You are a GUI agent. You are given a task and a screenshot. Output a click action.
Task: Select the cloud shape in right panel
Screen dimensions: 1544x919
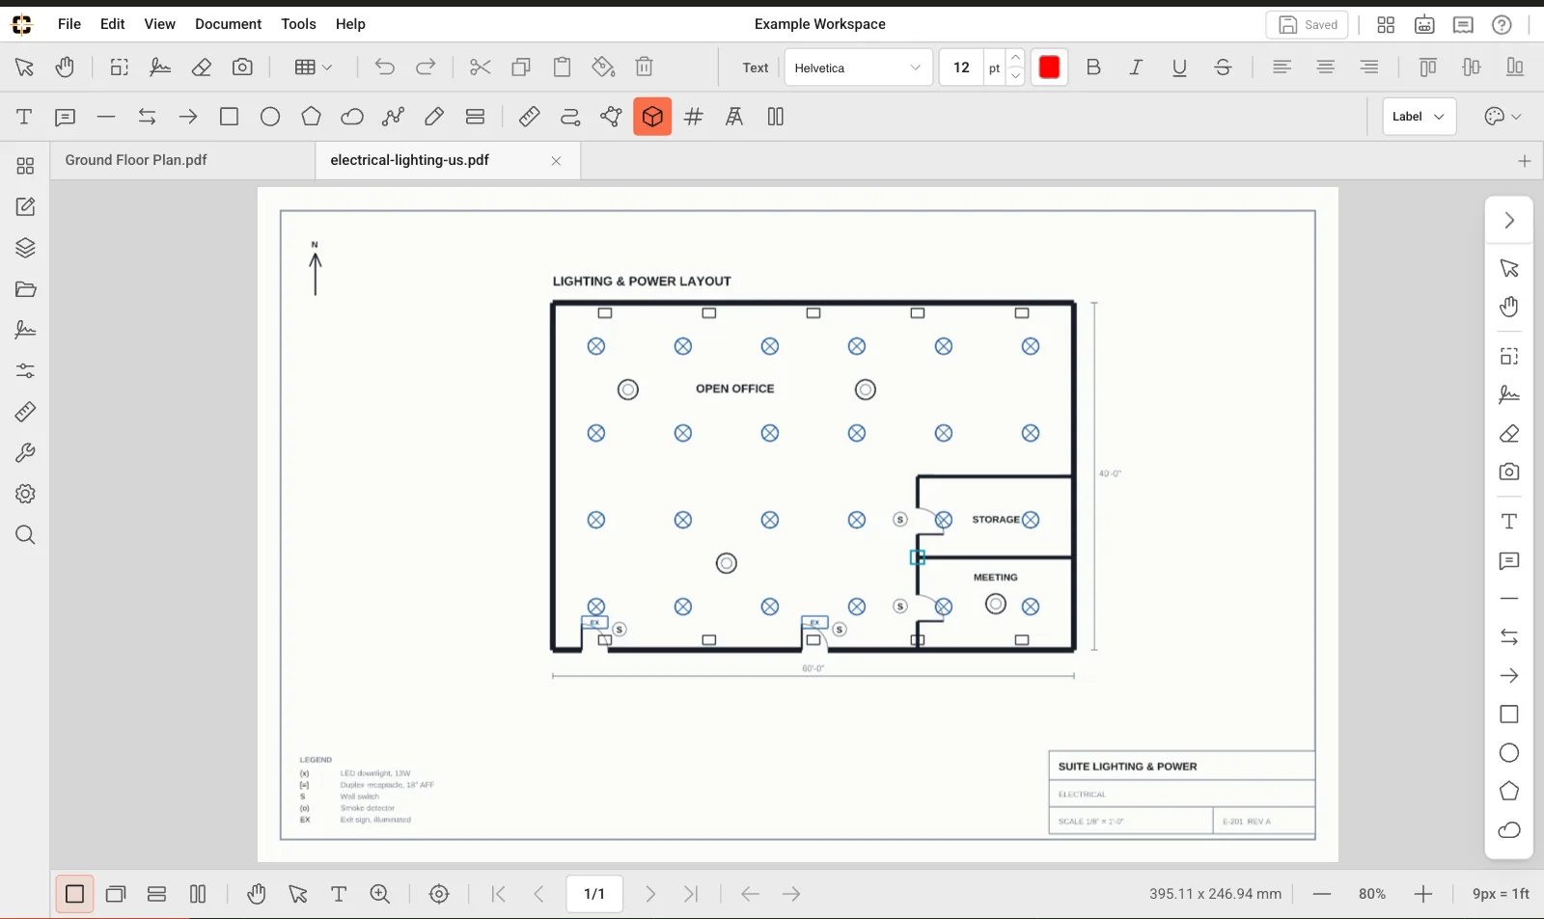coord(1509,830)
